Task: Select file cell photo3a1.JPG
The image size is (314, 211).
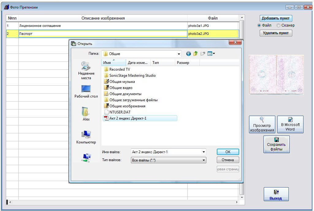Action: pos(213,26)
